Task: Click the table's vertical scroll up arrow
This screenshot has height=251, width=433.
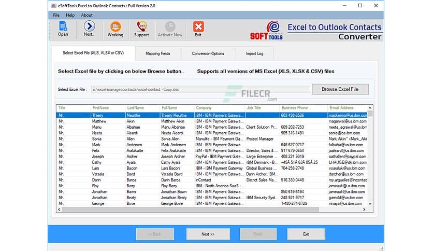Action: point(370,108)
